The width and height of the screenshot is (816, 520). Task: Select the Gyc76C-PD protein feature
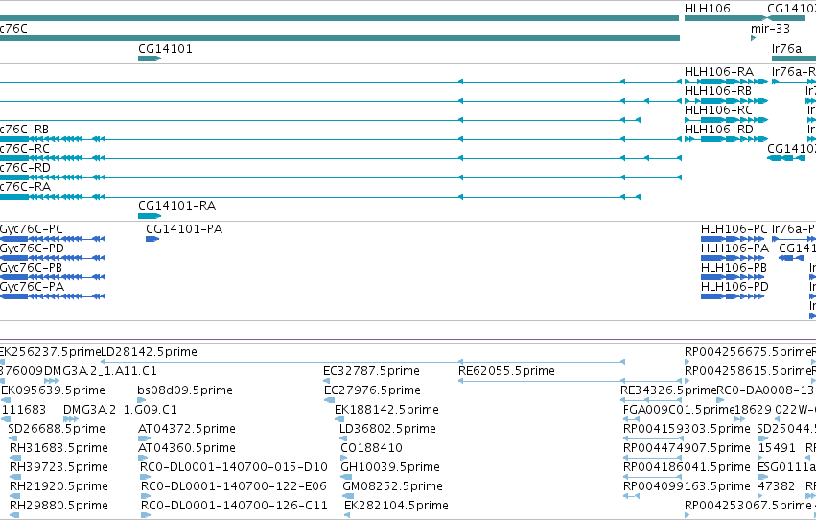(x=53, y=258)
